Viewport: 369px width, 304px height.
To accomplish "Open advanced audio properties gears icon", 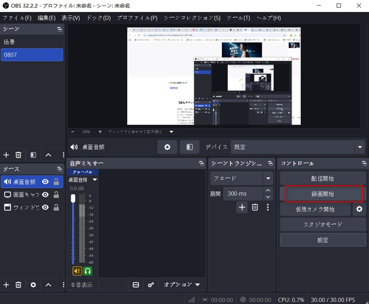I will pos(151,285).
